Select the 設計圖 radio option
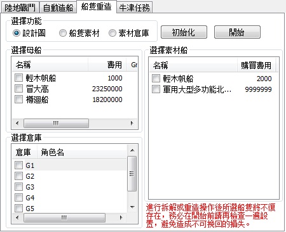Screen dimensions: 286x232 [x=17, y=33]
